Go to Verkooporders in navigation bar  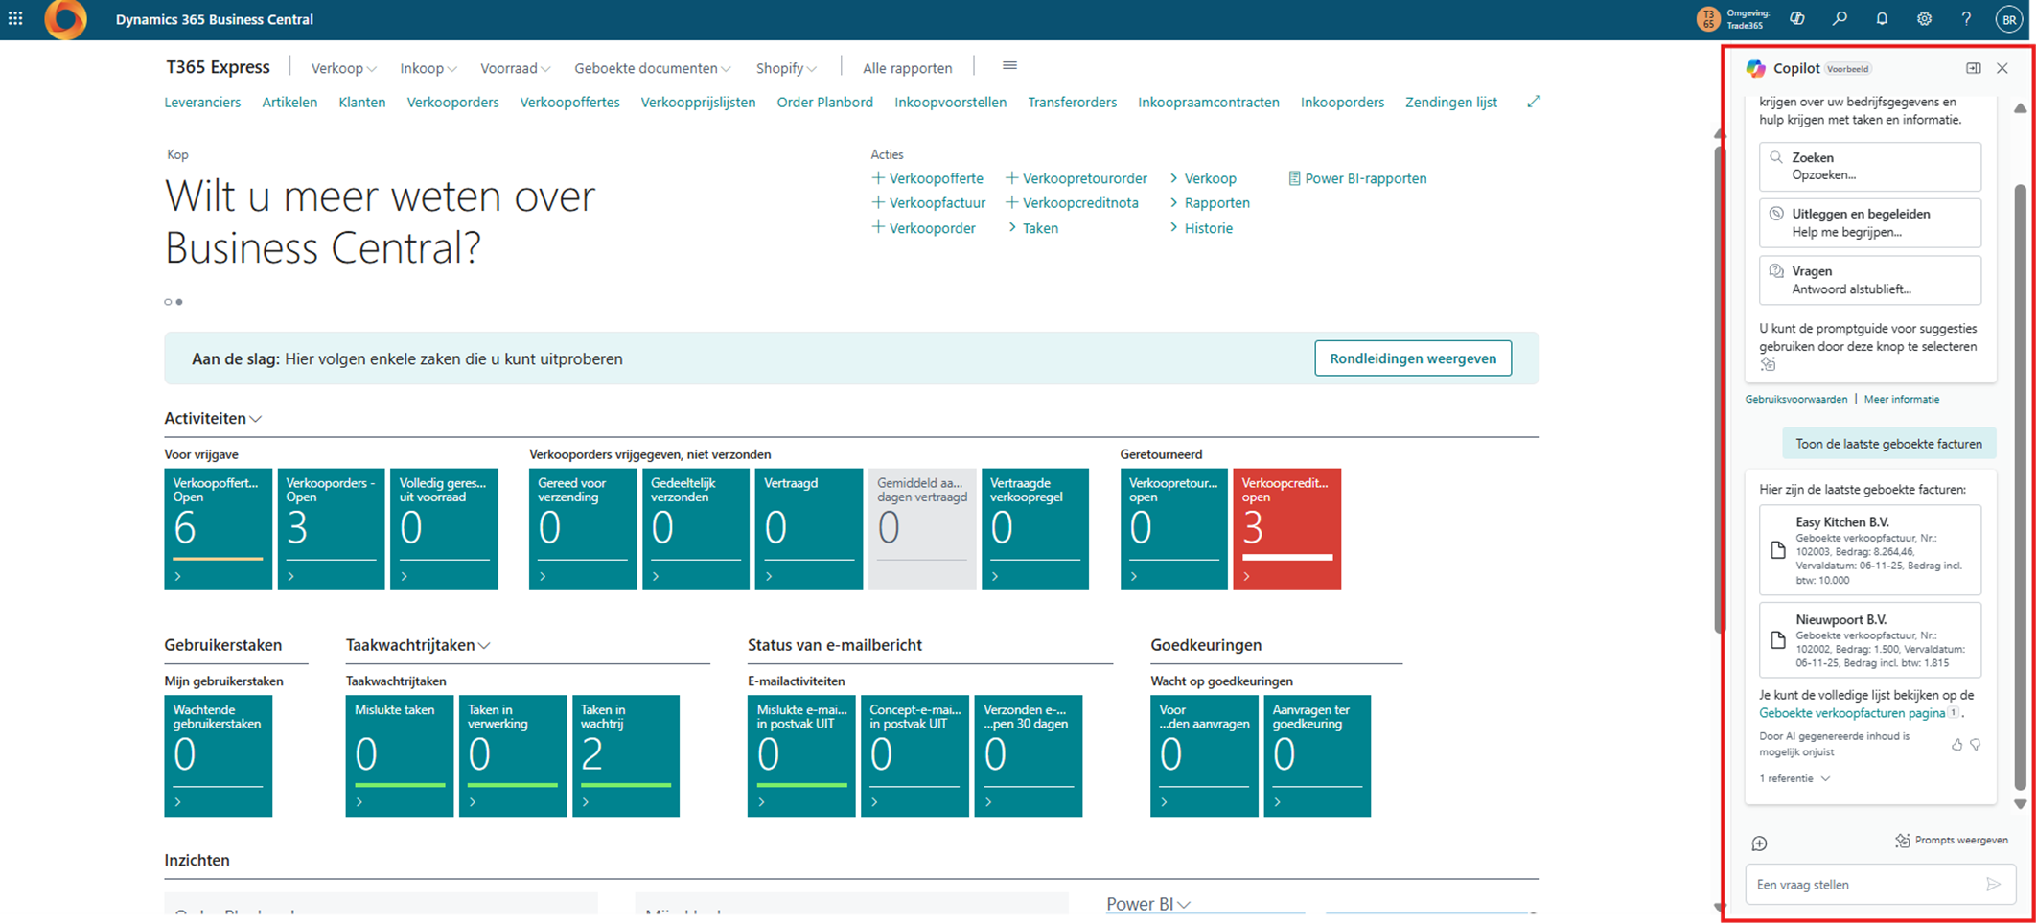pos(452,103)
